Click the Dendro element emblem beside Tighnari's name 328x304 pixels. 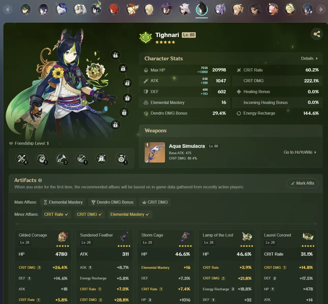[145, 38]
